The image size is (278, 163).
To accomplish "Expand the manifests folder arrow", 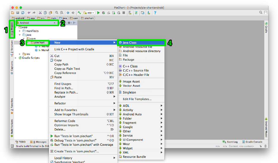I will point(20,31).
